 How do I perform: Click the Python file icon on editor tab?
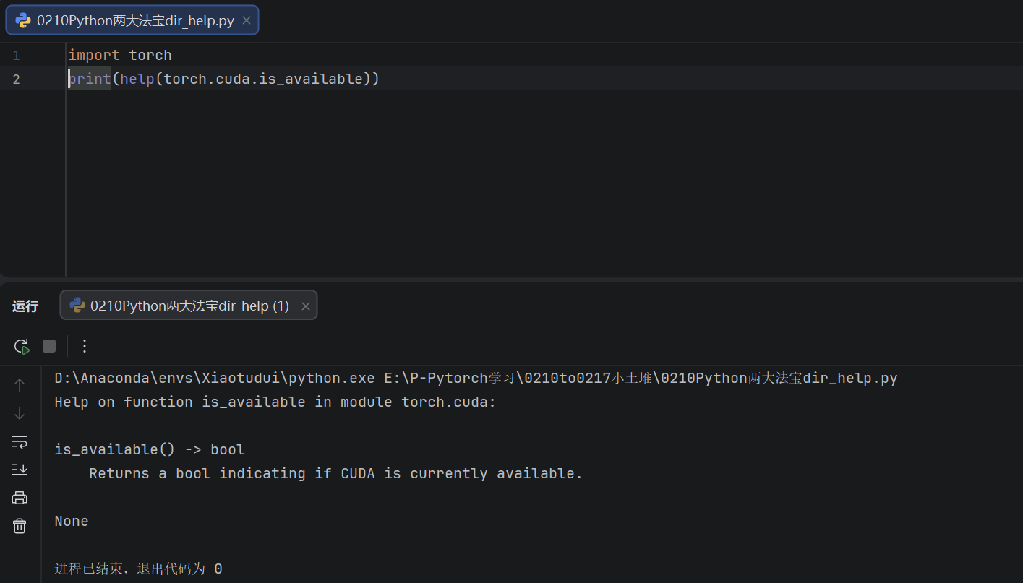pyautogui.click(x=23, y=20)
